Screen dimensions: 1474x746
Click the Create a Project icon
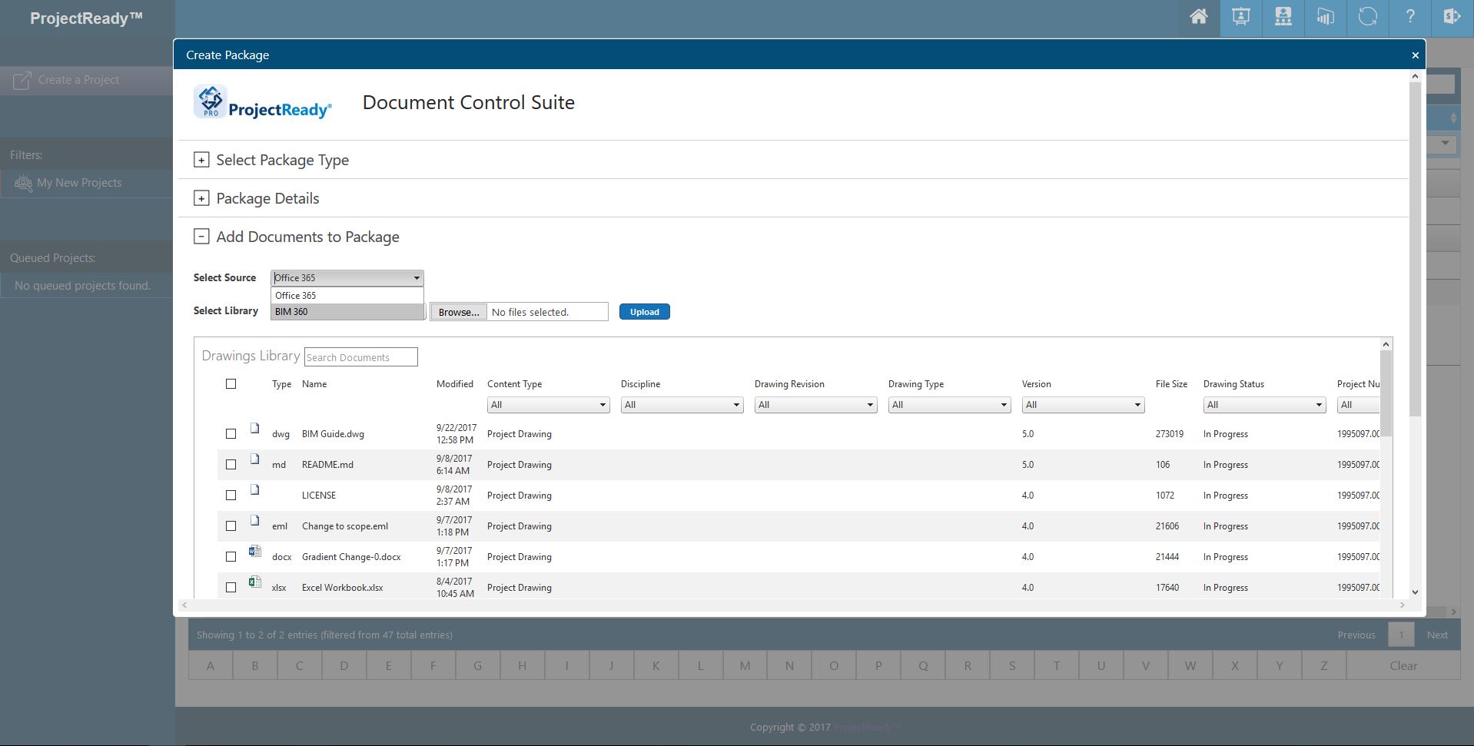click(22, 80)
